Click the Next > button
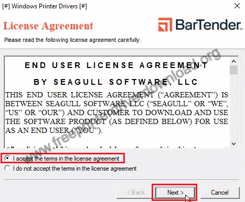This screenshot has height=202, width=245. (x=175, y=193)
